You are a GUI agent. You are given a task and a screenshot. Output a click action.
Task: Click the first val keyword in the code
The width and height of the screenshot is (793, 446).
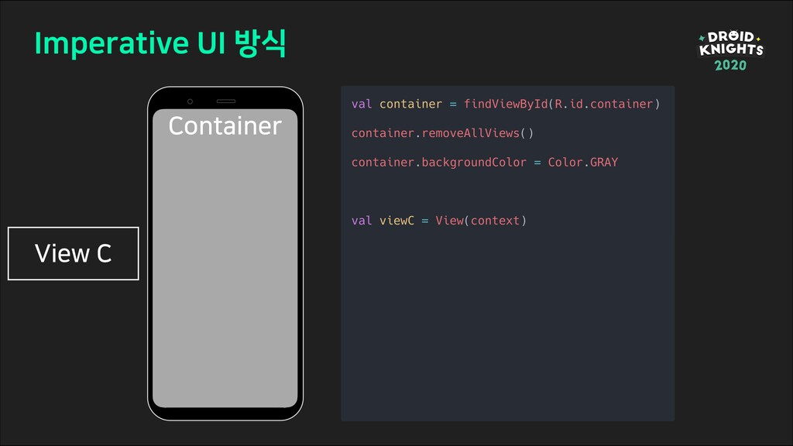pyautogui.click(x=362, y=105)
